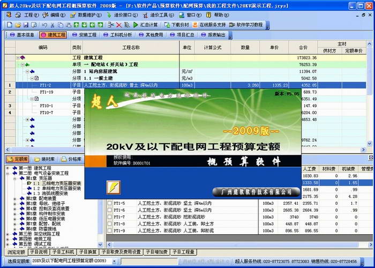Collapse 第二册 电气设备安装工程 node
The width and height of the screenshot is (375, 268).
7,173
